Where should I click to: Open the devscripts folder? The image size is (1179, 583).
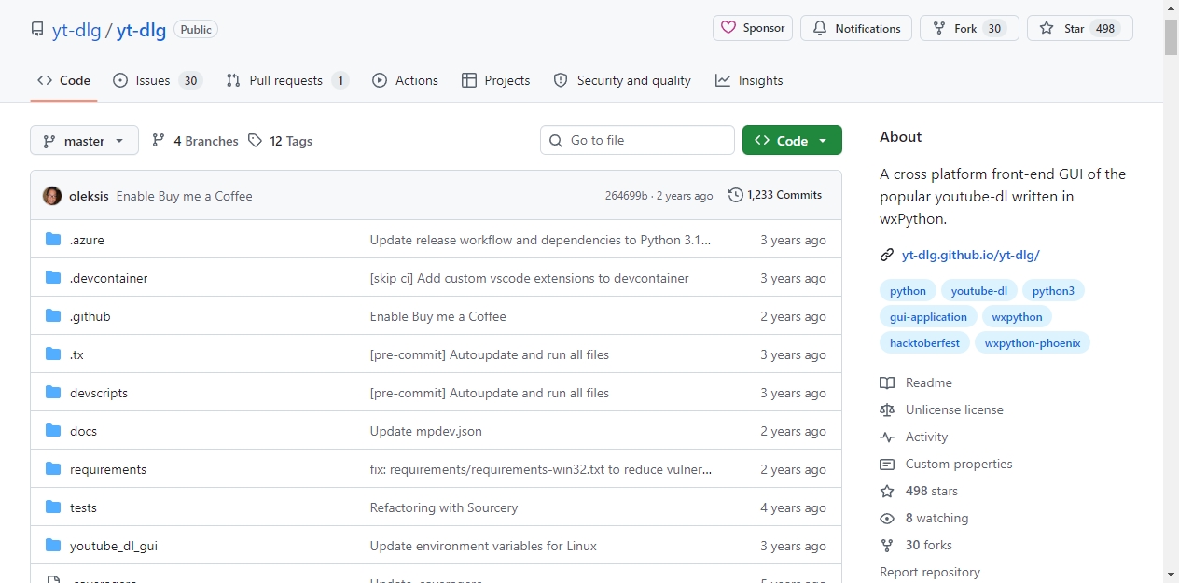pyautogui.click(x=99, y=393)
